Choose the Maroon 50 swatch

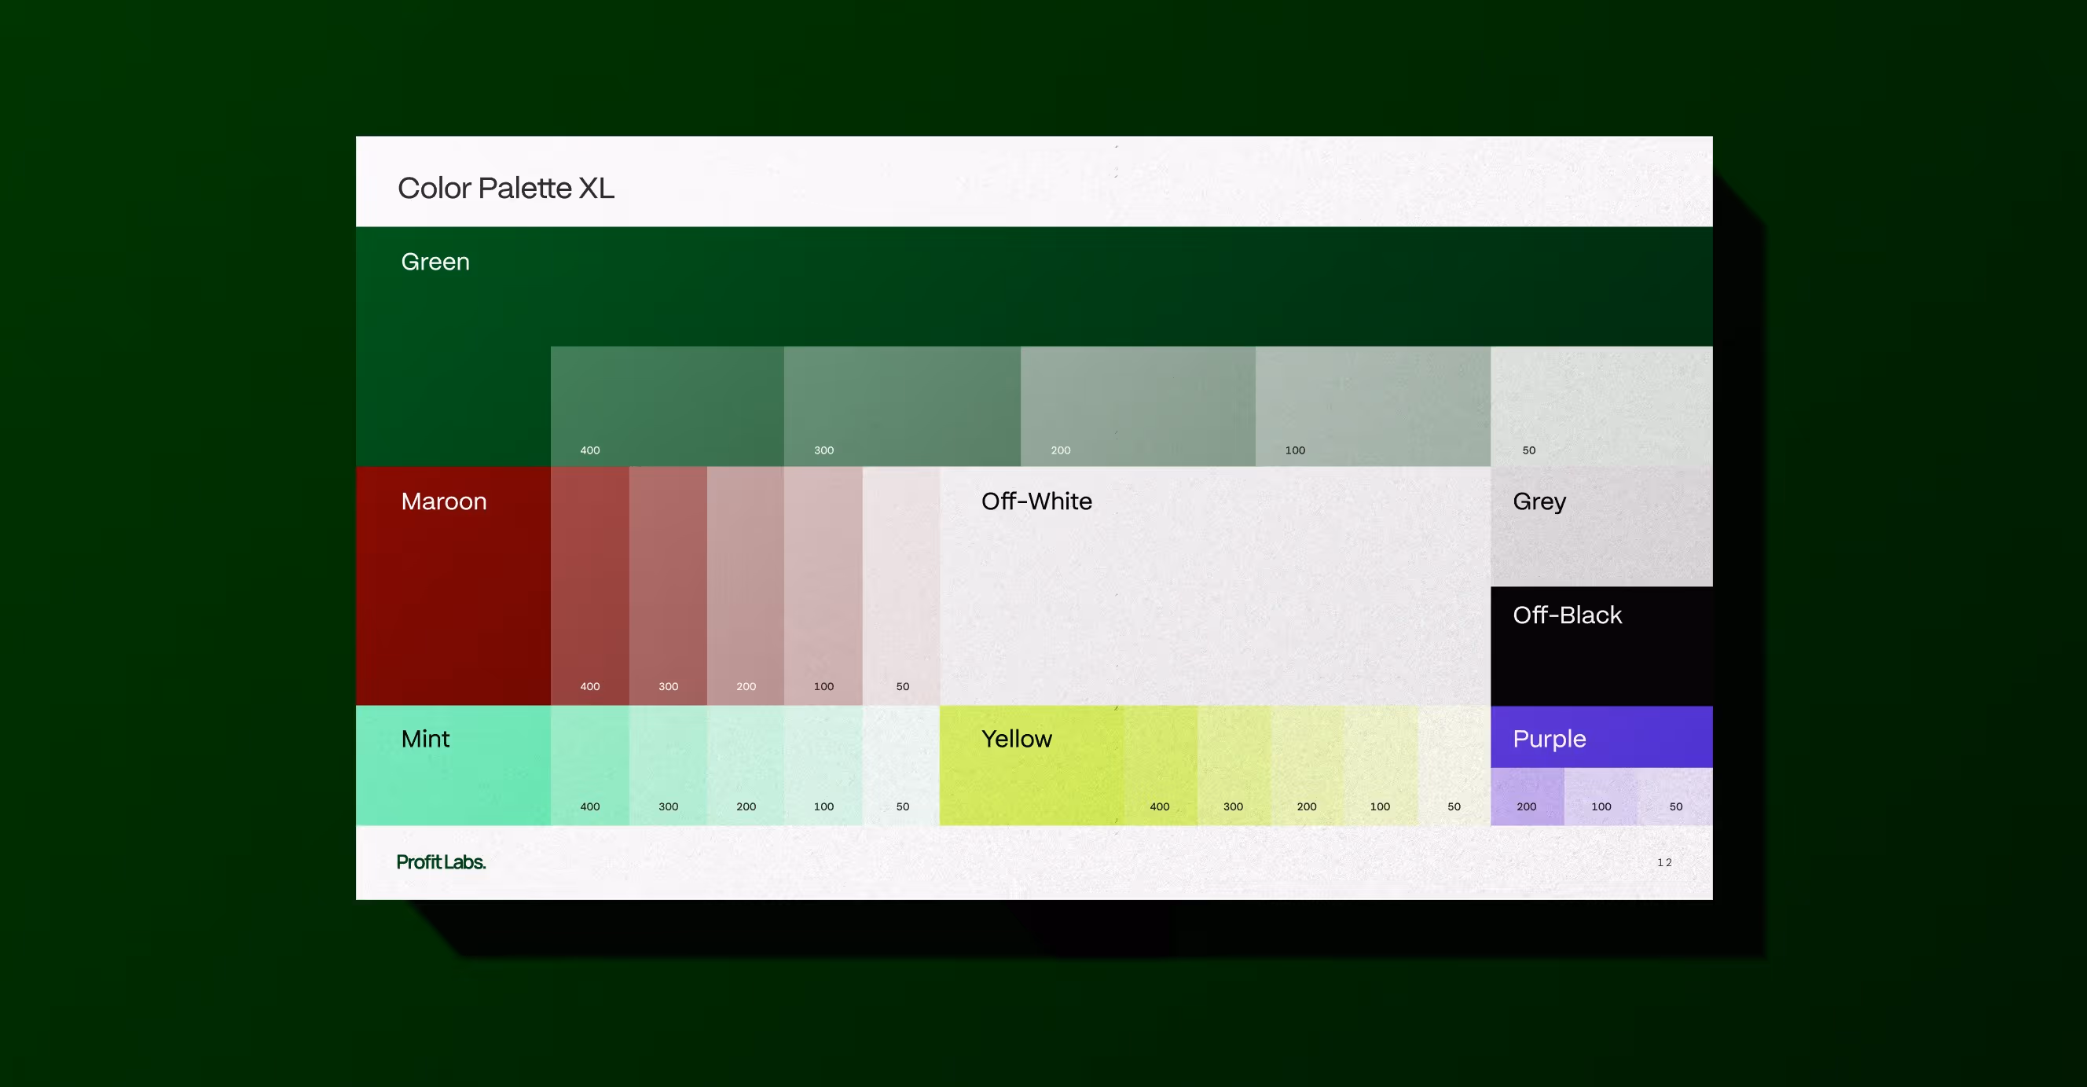[x=901, y=586]
